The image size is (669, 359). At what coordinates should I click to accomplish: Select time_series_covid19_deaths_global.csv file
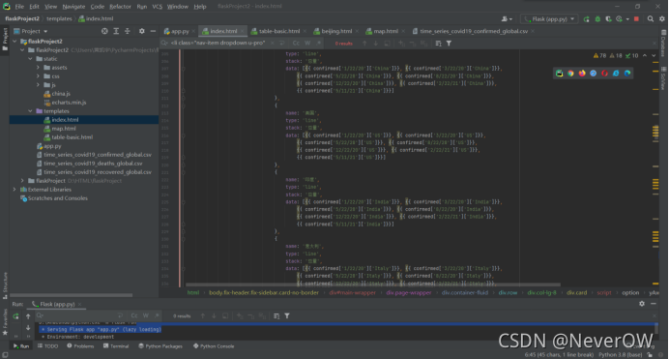click(x=93, y=164)
